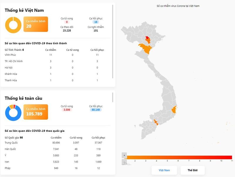Click the Vietnam yellow donut chart
235x177 pixels.
pos(13,24)
